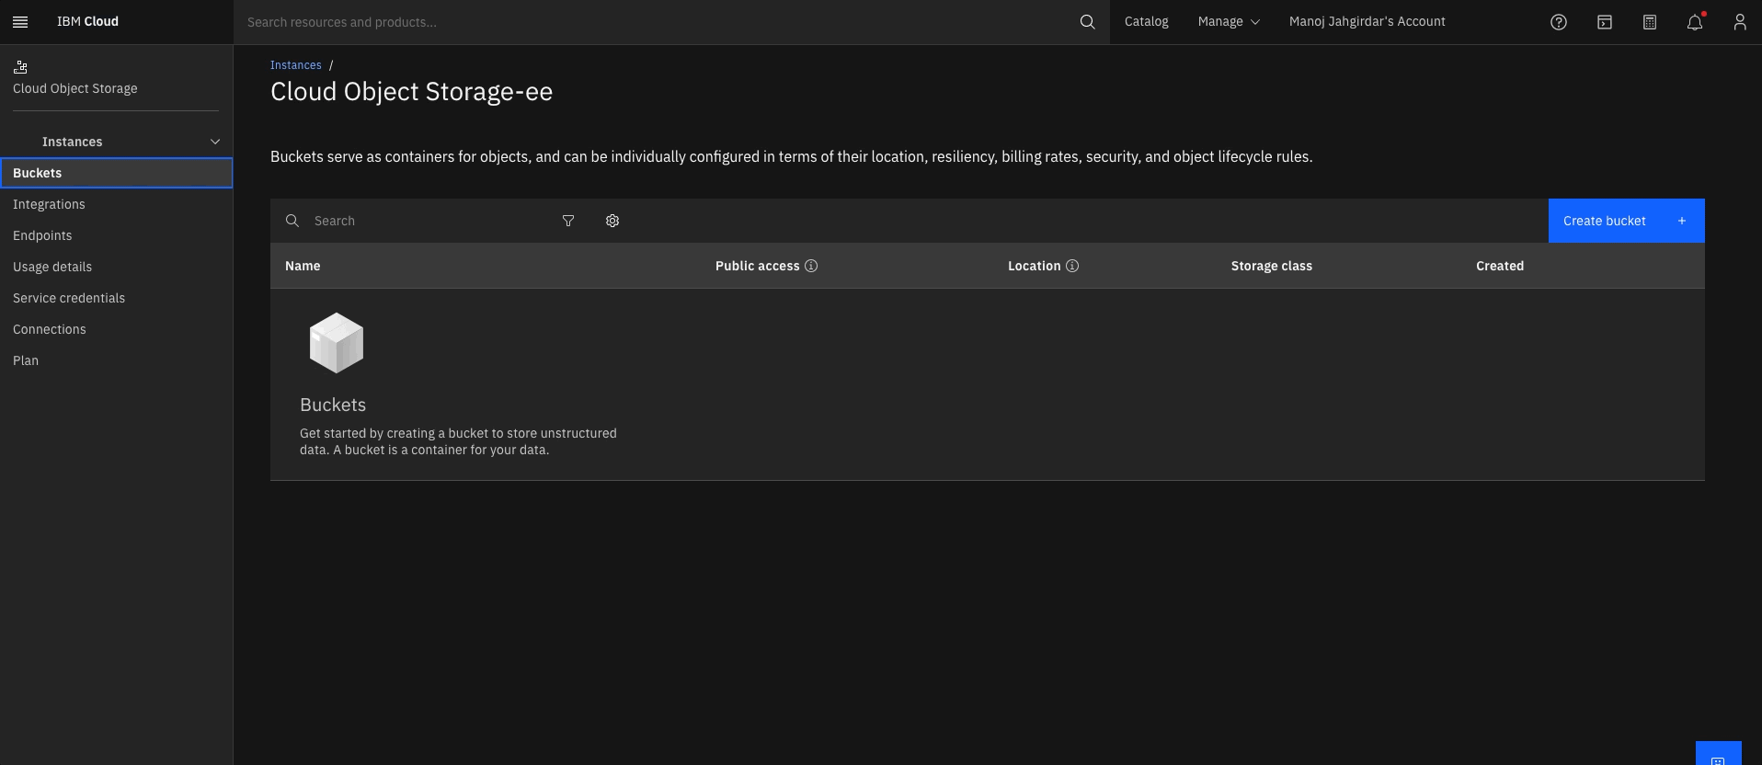Select Buckets in the sidebar
Viewport: 1762px width, 765px height.
point(117,173)
